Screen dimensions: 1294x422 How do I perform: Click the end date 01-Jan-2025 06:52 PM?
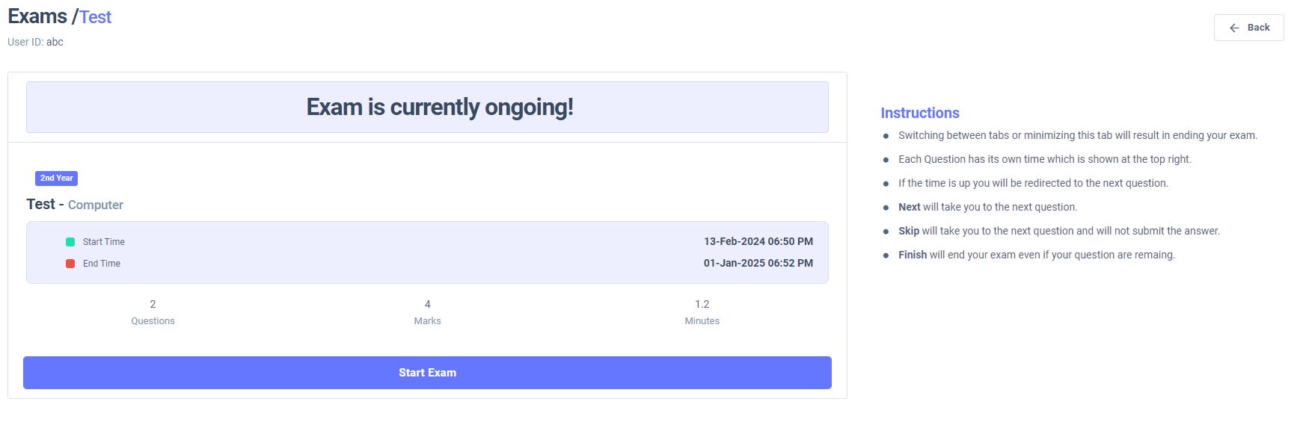click(x=758, y=264)
